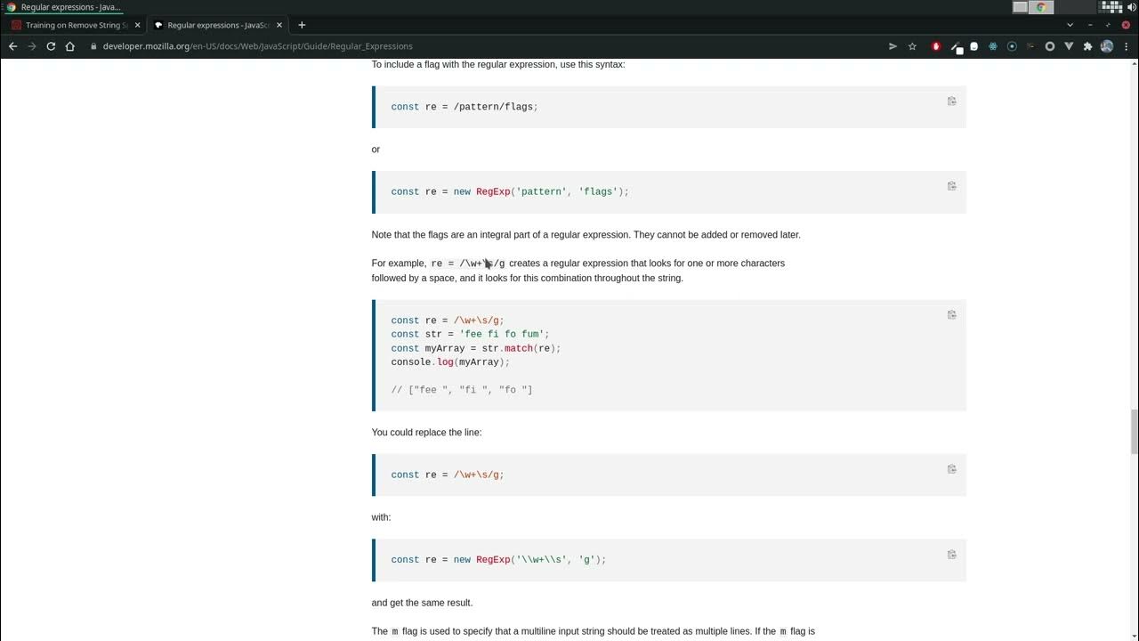Open the tab search dropdown arrow
This screenshot has width=1139, height=641.
coord(1070,25)
